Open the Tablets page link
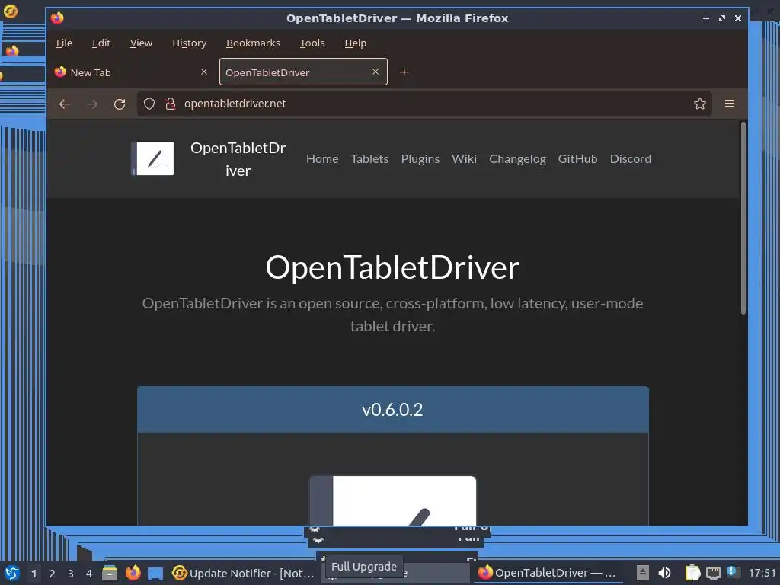The height and width of the screenshot is (585, 780). point(369,159)
